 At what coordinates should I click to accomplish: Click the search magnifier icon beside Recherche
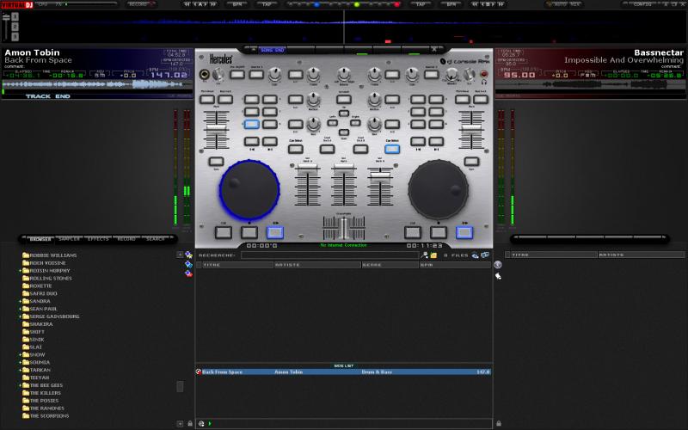pos(424,255)
